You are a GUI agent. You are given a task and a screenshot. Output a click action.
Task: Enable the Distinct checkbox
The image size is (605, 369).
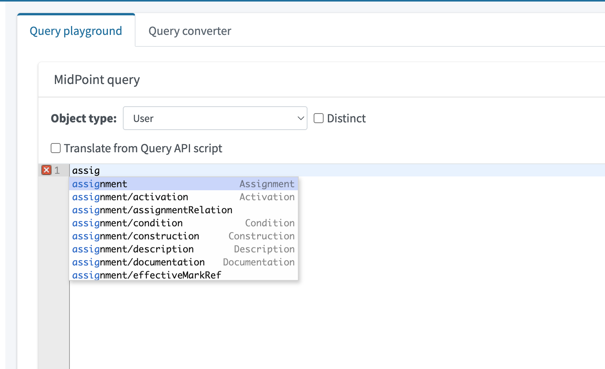[319, 118]
